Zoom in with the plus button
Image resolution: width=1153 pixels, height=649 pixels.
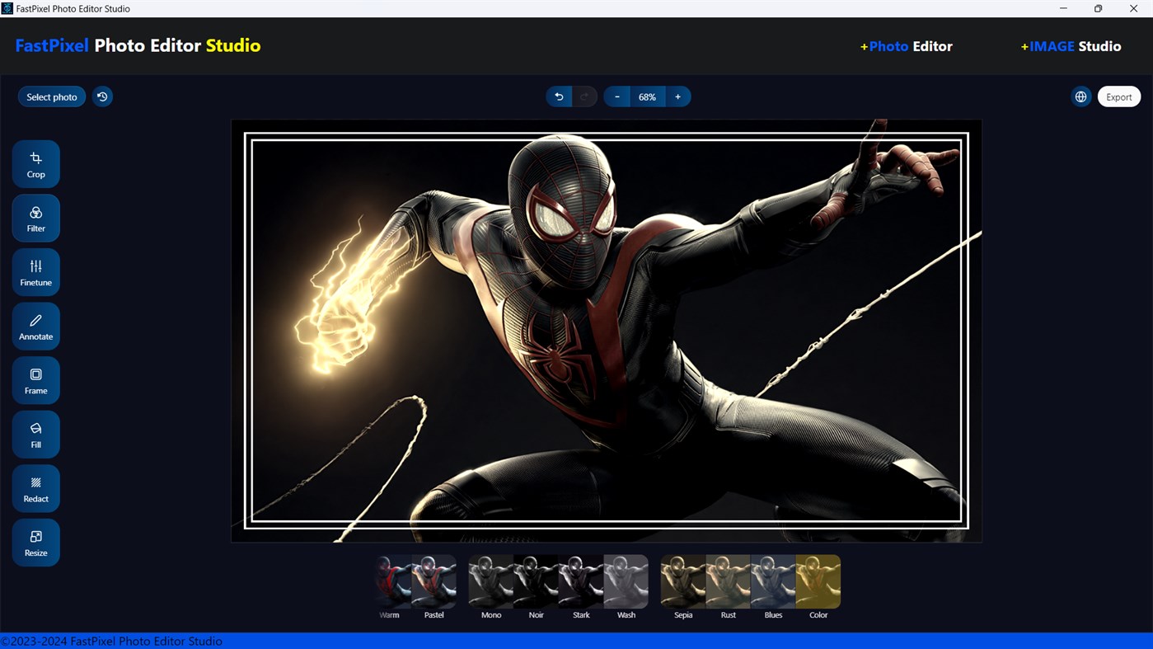click(677, 96)
